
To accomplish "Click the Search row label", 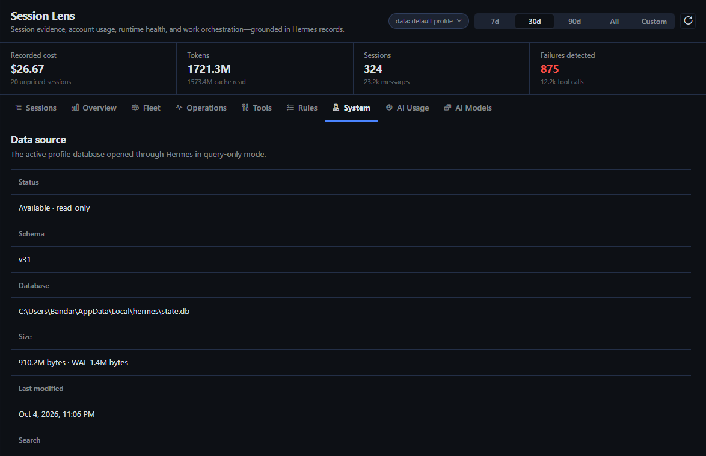I will coord(29,440).
